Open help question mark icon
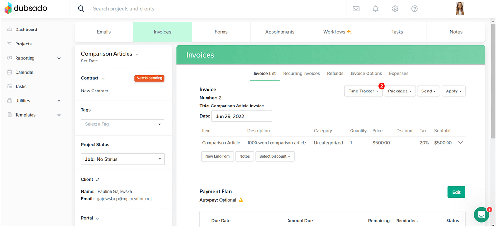496x227 pixels. 415,9
